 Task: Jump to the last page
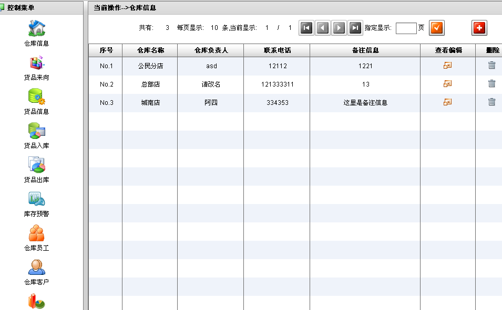[355, 28]
